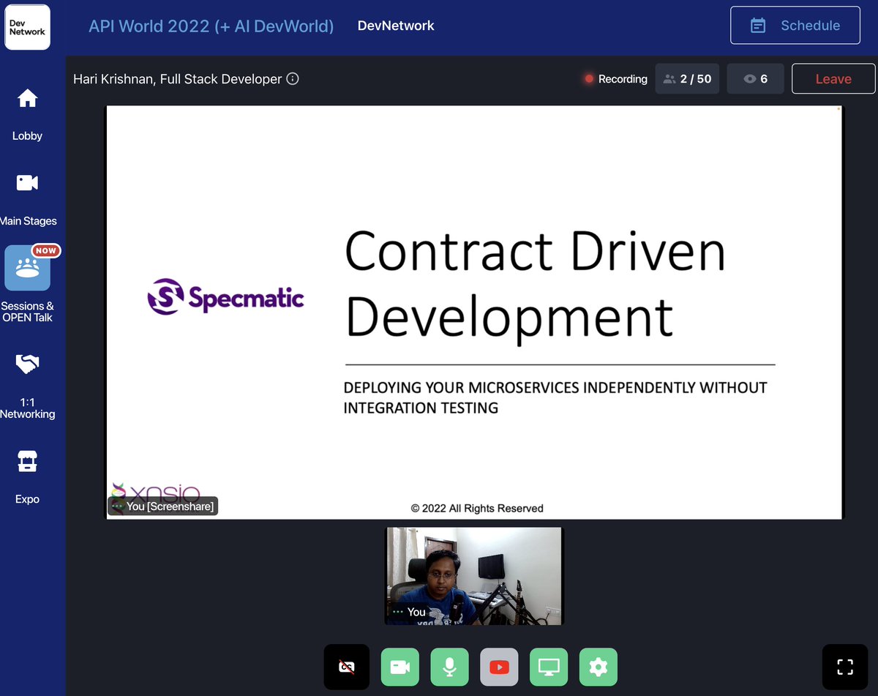Open the Schedule
Viewport: 878px width, 696px height.
795,26
